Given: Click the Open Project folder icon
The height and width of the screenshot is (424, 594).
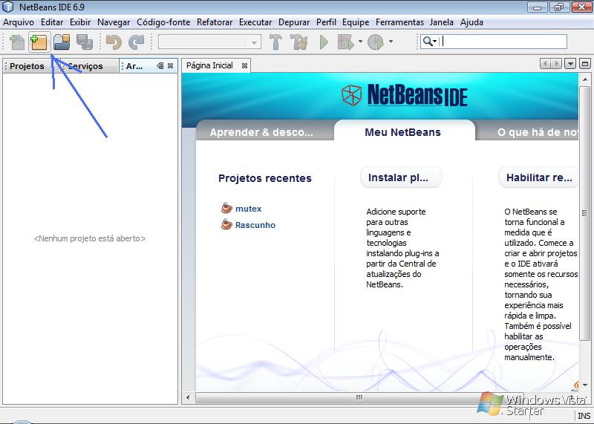Looking at the screenshot, I should [x=62, y=42].
